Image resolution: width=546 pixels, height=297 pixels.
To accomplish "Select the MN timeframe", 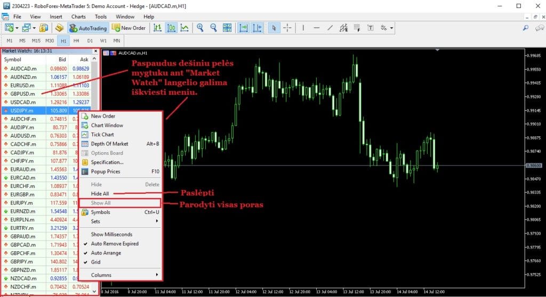I will [x=117, y=40].
